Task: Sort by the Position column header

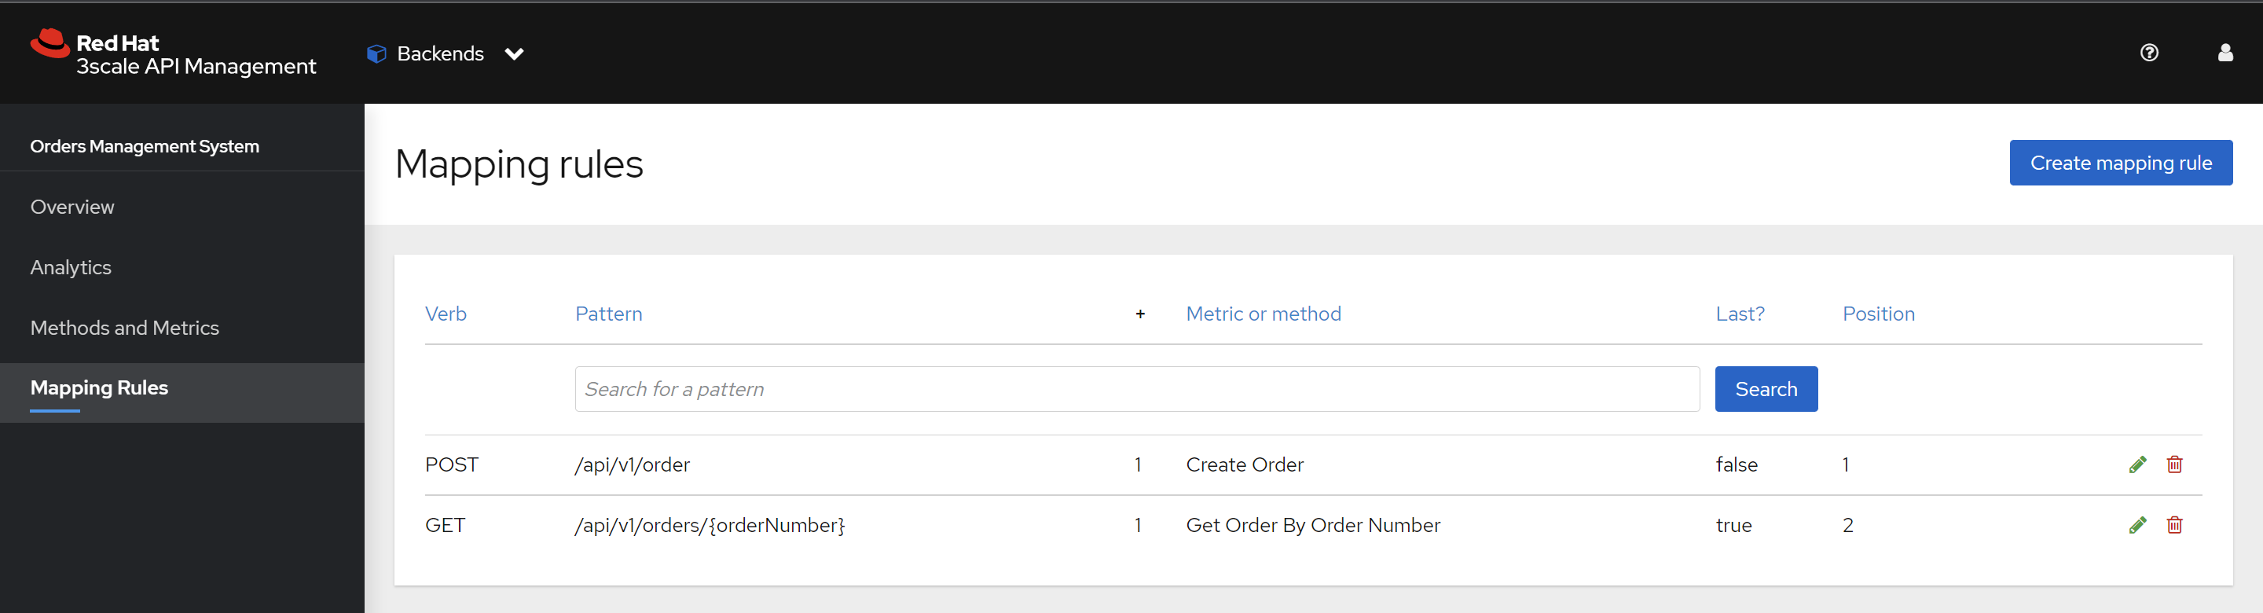Action: (x=1877, y=314)
